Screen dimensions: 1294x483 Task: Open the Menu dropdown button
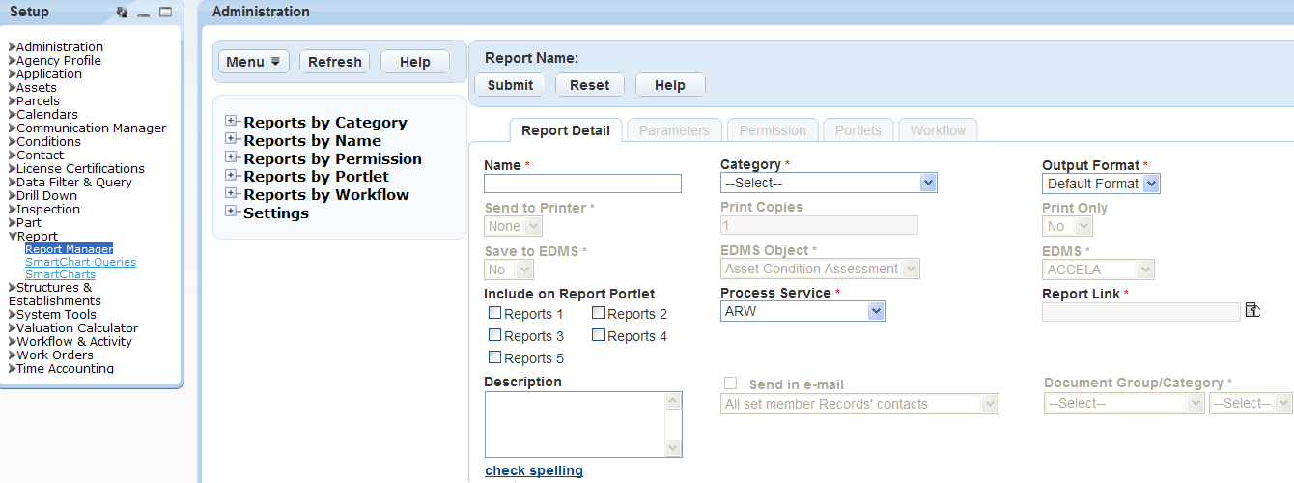[x=252, y=62]
